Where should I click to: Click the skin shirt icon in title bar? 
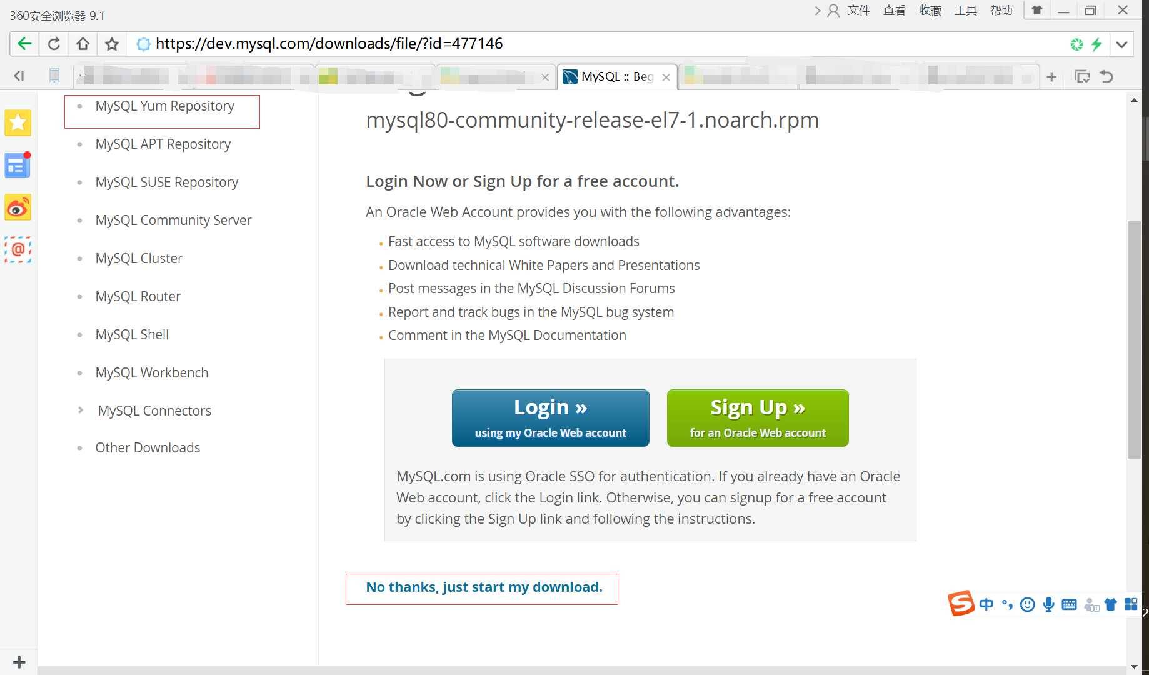click(x=1037, y=10)
